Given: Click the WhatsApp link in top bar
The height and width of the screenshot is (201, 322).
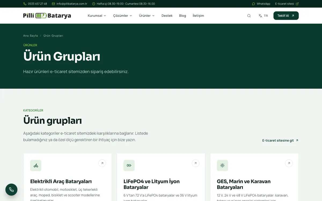Looking at the screenshot, I should point(261,4).
